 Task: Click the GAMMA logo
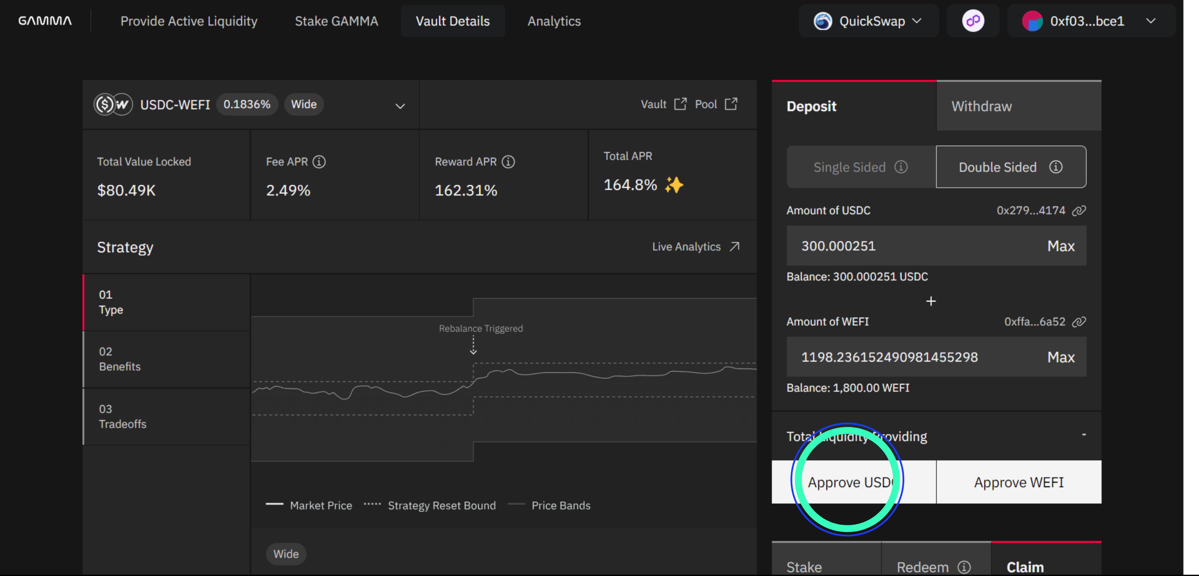point(45,21)
